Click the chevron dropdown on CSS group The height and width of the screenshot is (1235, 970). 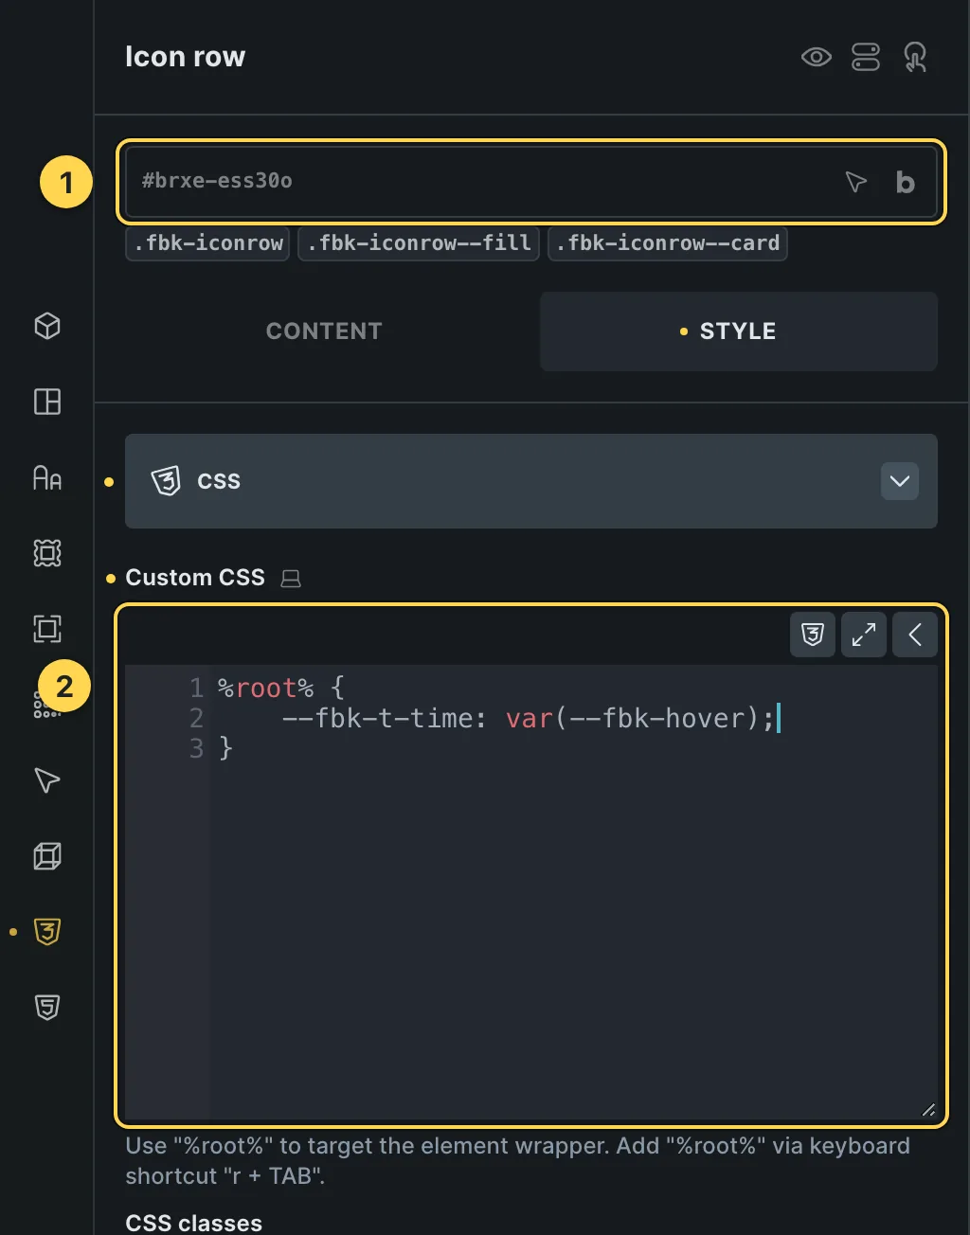tap(900, 481)
